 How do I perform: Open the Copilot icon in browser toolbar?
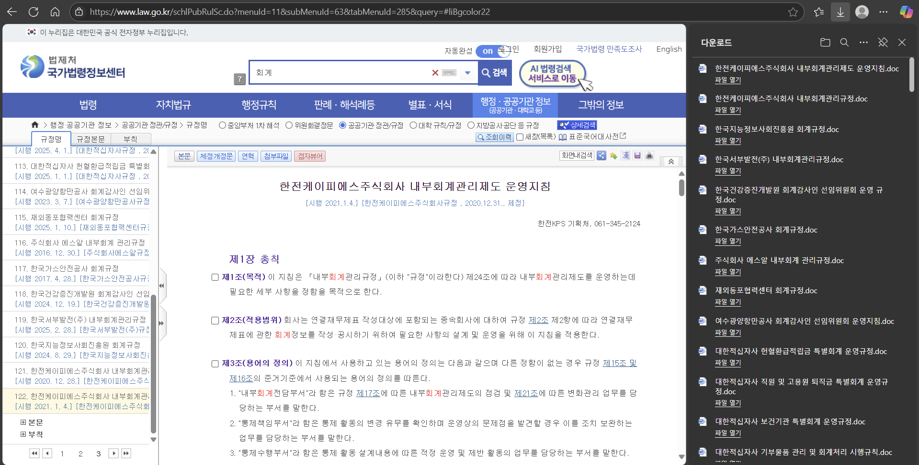[906, 12]
